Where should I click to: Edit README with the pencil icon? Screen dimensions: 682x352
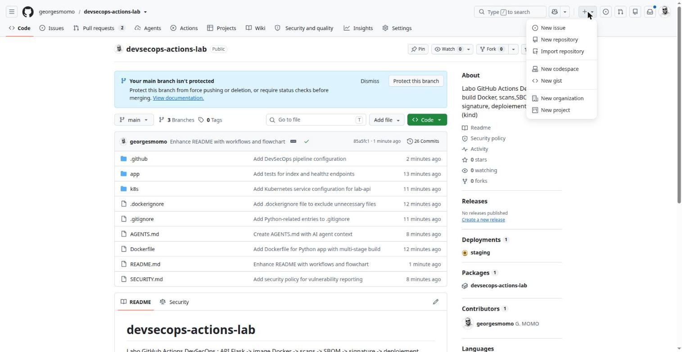tap(436, 302)
